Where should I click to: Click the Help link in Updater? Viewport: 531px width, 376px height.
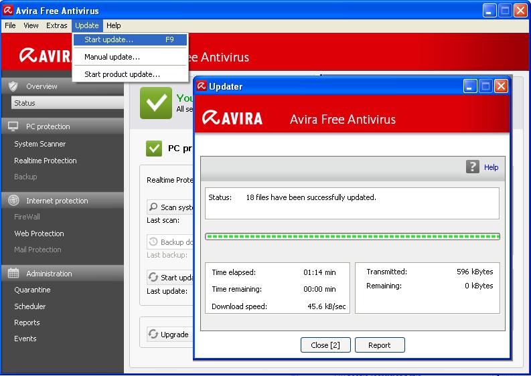coord(491,167)
